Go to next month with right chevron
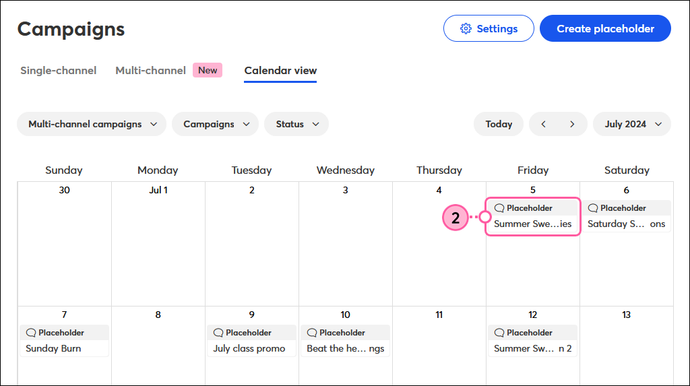Image resolution: width=690 pixels, height=386 pixels. coord(572,124)
